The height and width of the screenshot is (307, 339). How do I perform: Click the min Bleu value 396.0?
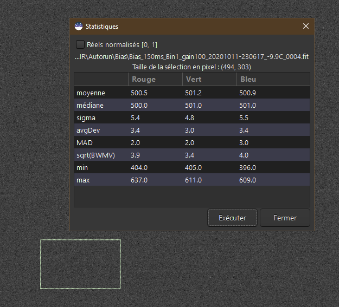point(247,168)
